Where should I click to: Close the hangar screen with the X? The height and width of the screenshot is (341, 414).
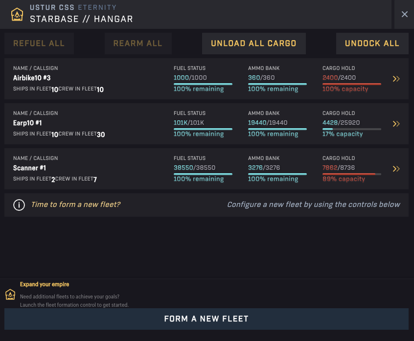pyautogui.click(x=404, y=14)
